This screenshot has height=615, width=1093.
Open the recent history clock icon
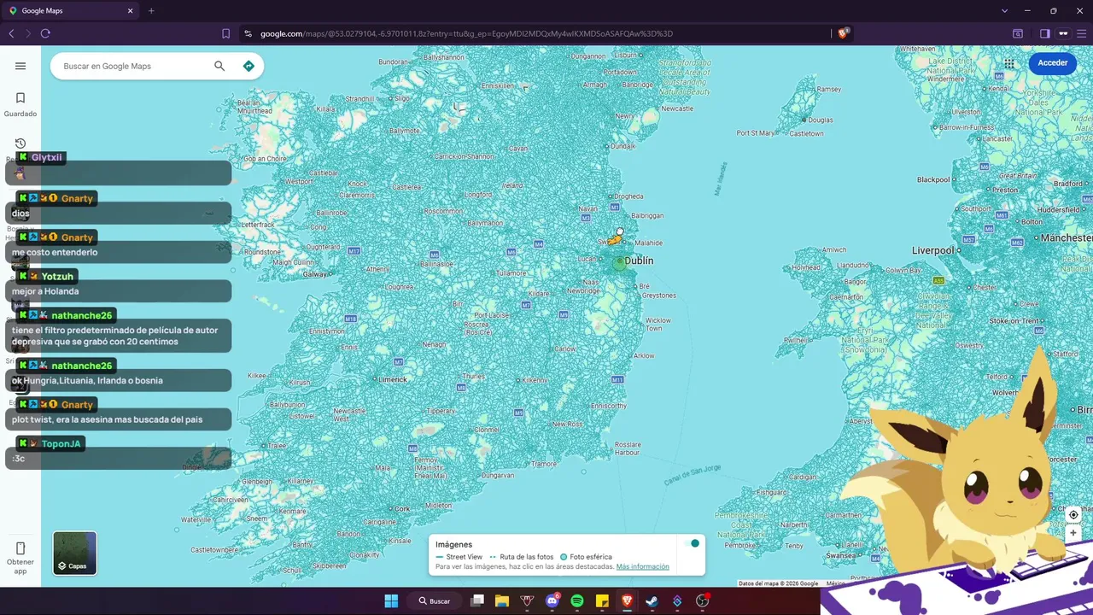20,143
